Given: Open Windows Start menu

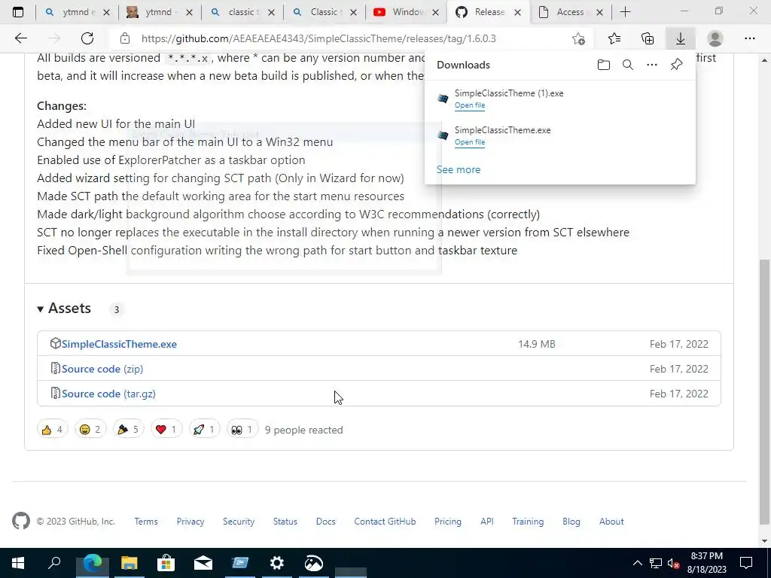Looking at the screenshot, I should click(18, 563).
